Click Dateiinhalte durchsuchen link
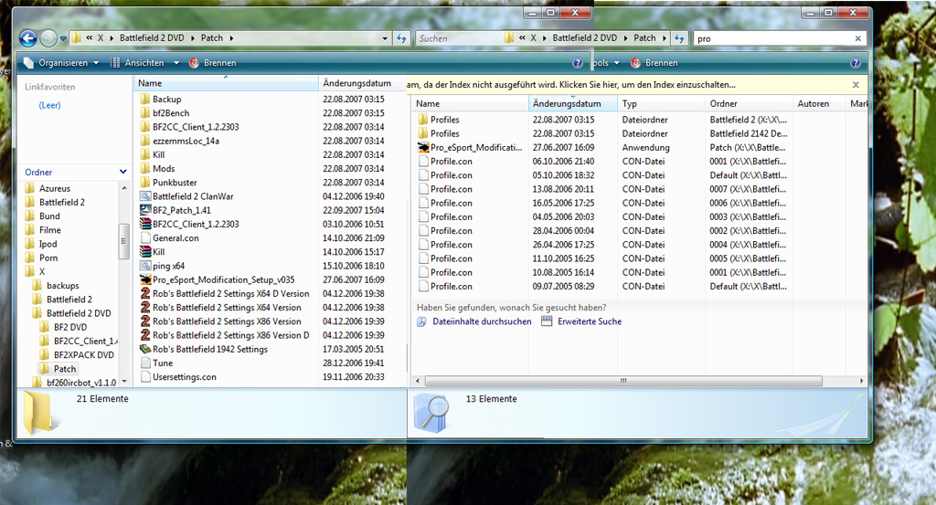 click(x=482, y=321)
